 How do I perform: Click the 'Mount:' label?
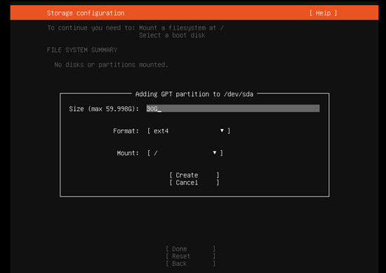point(128,153)
